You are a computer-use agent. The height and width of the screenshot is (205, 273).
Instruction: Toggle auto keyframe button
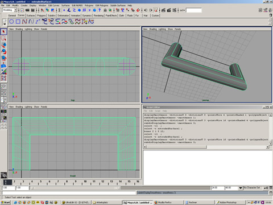tap(266, 188)
